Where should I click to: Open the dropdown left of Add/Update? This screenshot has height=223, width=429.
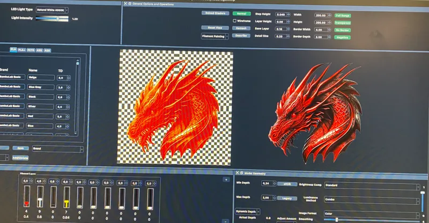tap(4, 158)
